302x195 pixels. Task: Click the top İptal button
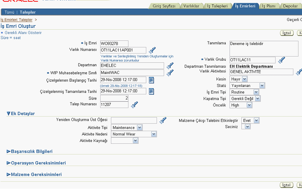click(x=287, y=33)
